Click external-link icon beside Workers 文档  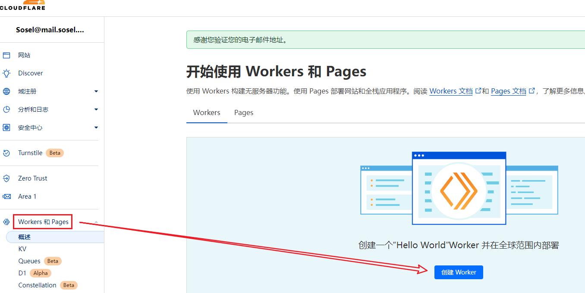click(x=478, y=91)
